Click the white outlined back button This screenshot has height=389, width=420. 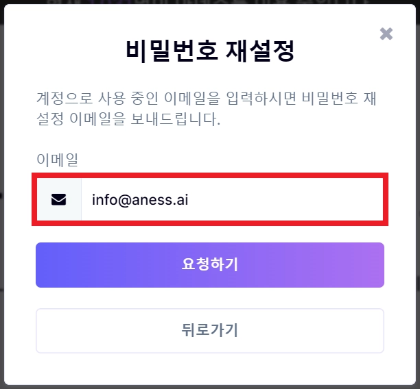pyautogui.click(x=210, y=330)
